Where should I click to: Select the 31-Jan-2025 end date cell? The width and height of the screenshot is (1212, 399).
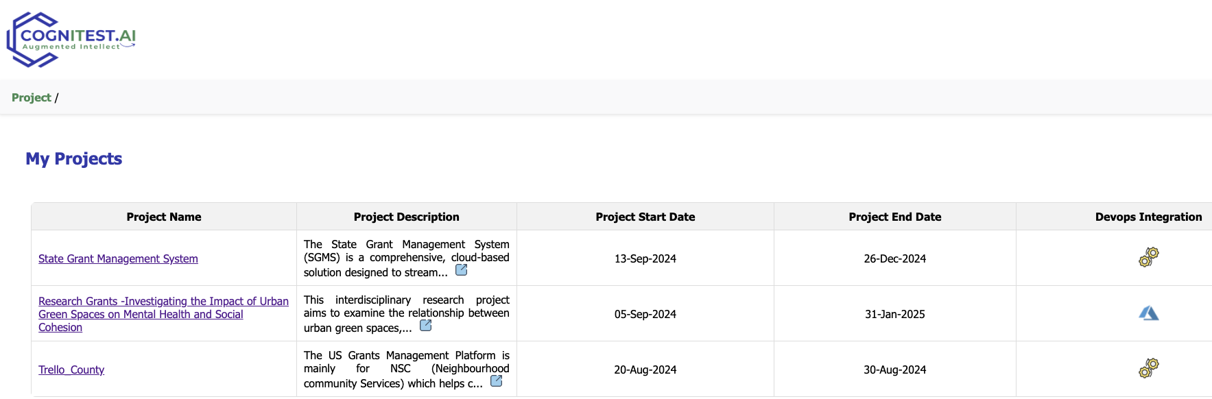tap(895, 314)
